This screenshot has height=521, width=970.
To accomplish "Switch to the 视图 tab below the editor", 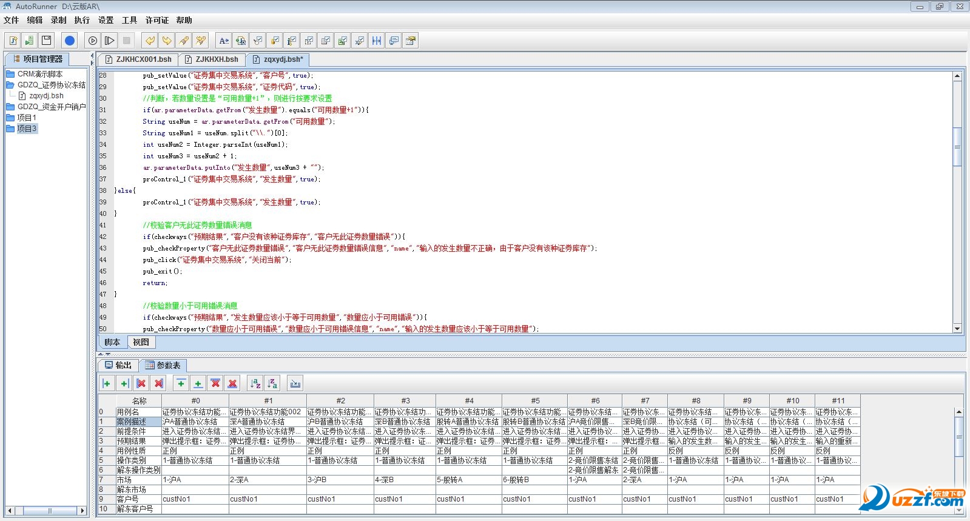I will (141, 342).
